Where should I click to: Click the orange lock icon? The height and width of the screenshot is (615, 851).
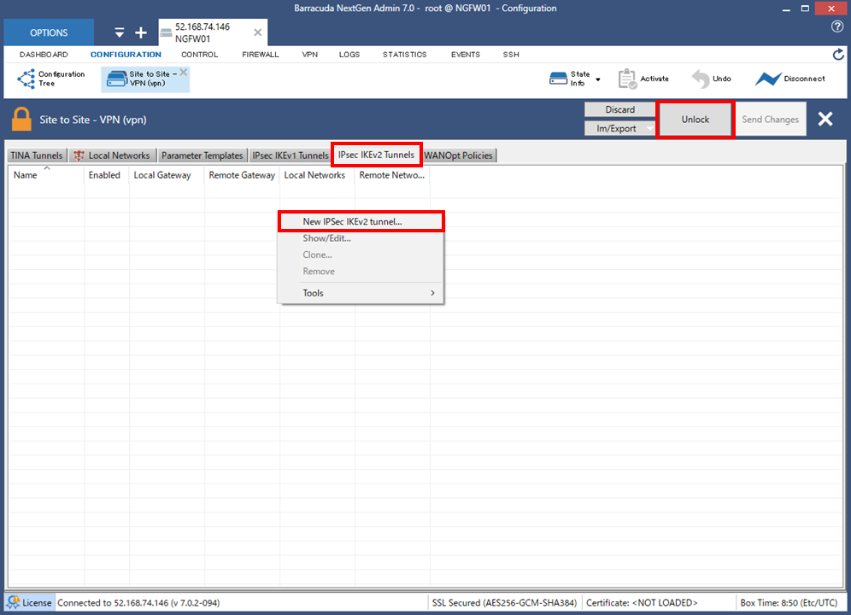tap(21, 120)
